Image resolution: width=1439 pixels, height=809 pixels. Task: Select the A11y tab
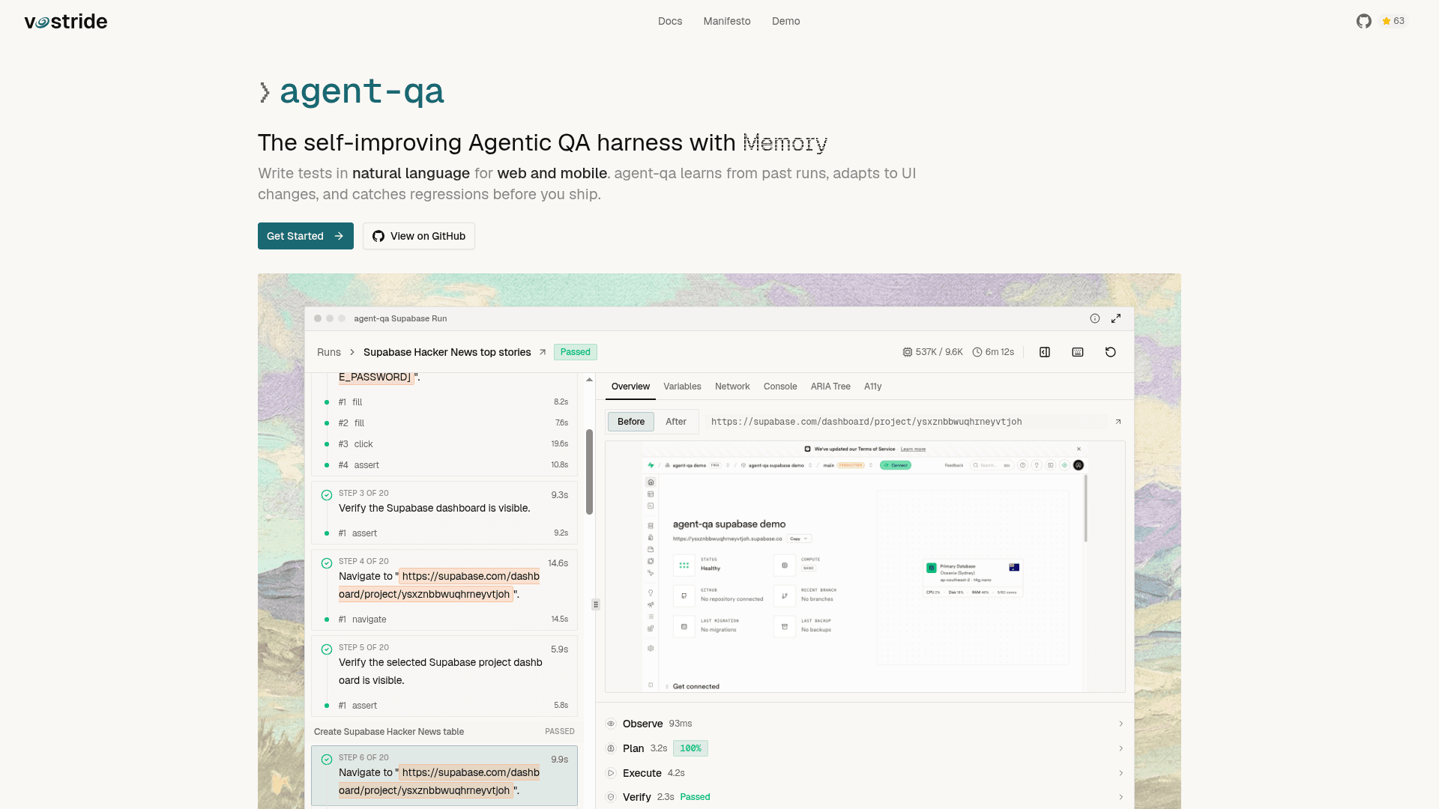click(873, 387)
